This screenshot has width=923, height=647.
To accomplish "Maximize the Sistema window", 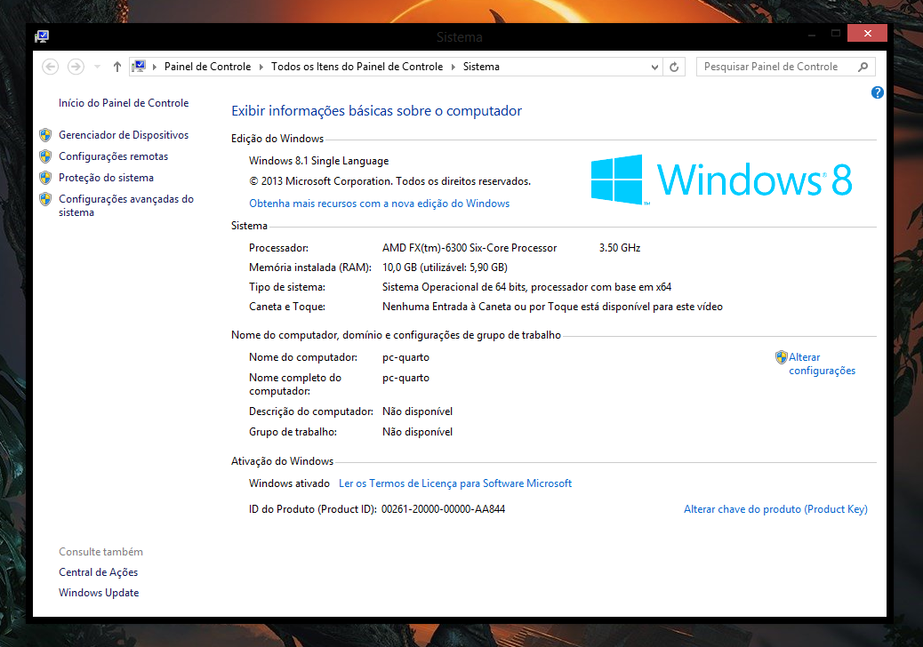I will click(x=835, y=34).
